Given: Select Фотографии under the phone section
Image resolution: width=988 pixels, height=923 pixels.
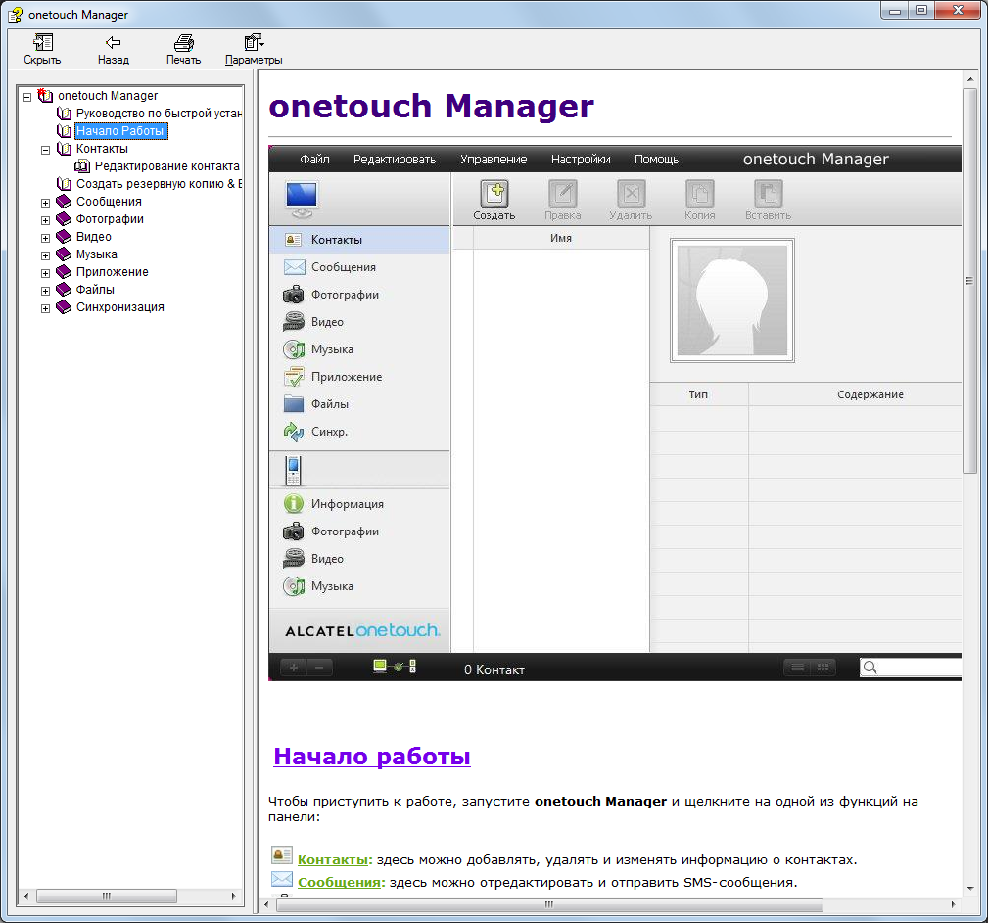Looking at the screenshot, I should 359,531.
